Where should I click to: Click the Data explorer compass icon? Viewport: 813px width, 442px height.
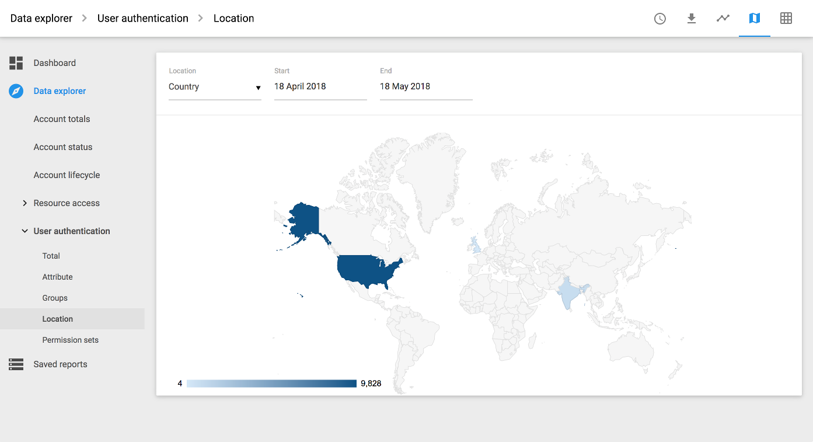tap(16, 91)
